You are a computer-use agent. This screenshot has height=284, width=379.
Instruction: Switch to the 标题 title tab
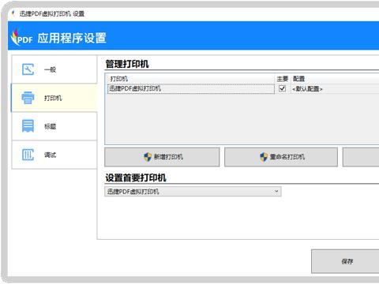click(54, 126)
